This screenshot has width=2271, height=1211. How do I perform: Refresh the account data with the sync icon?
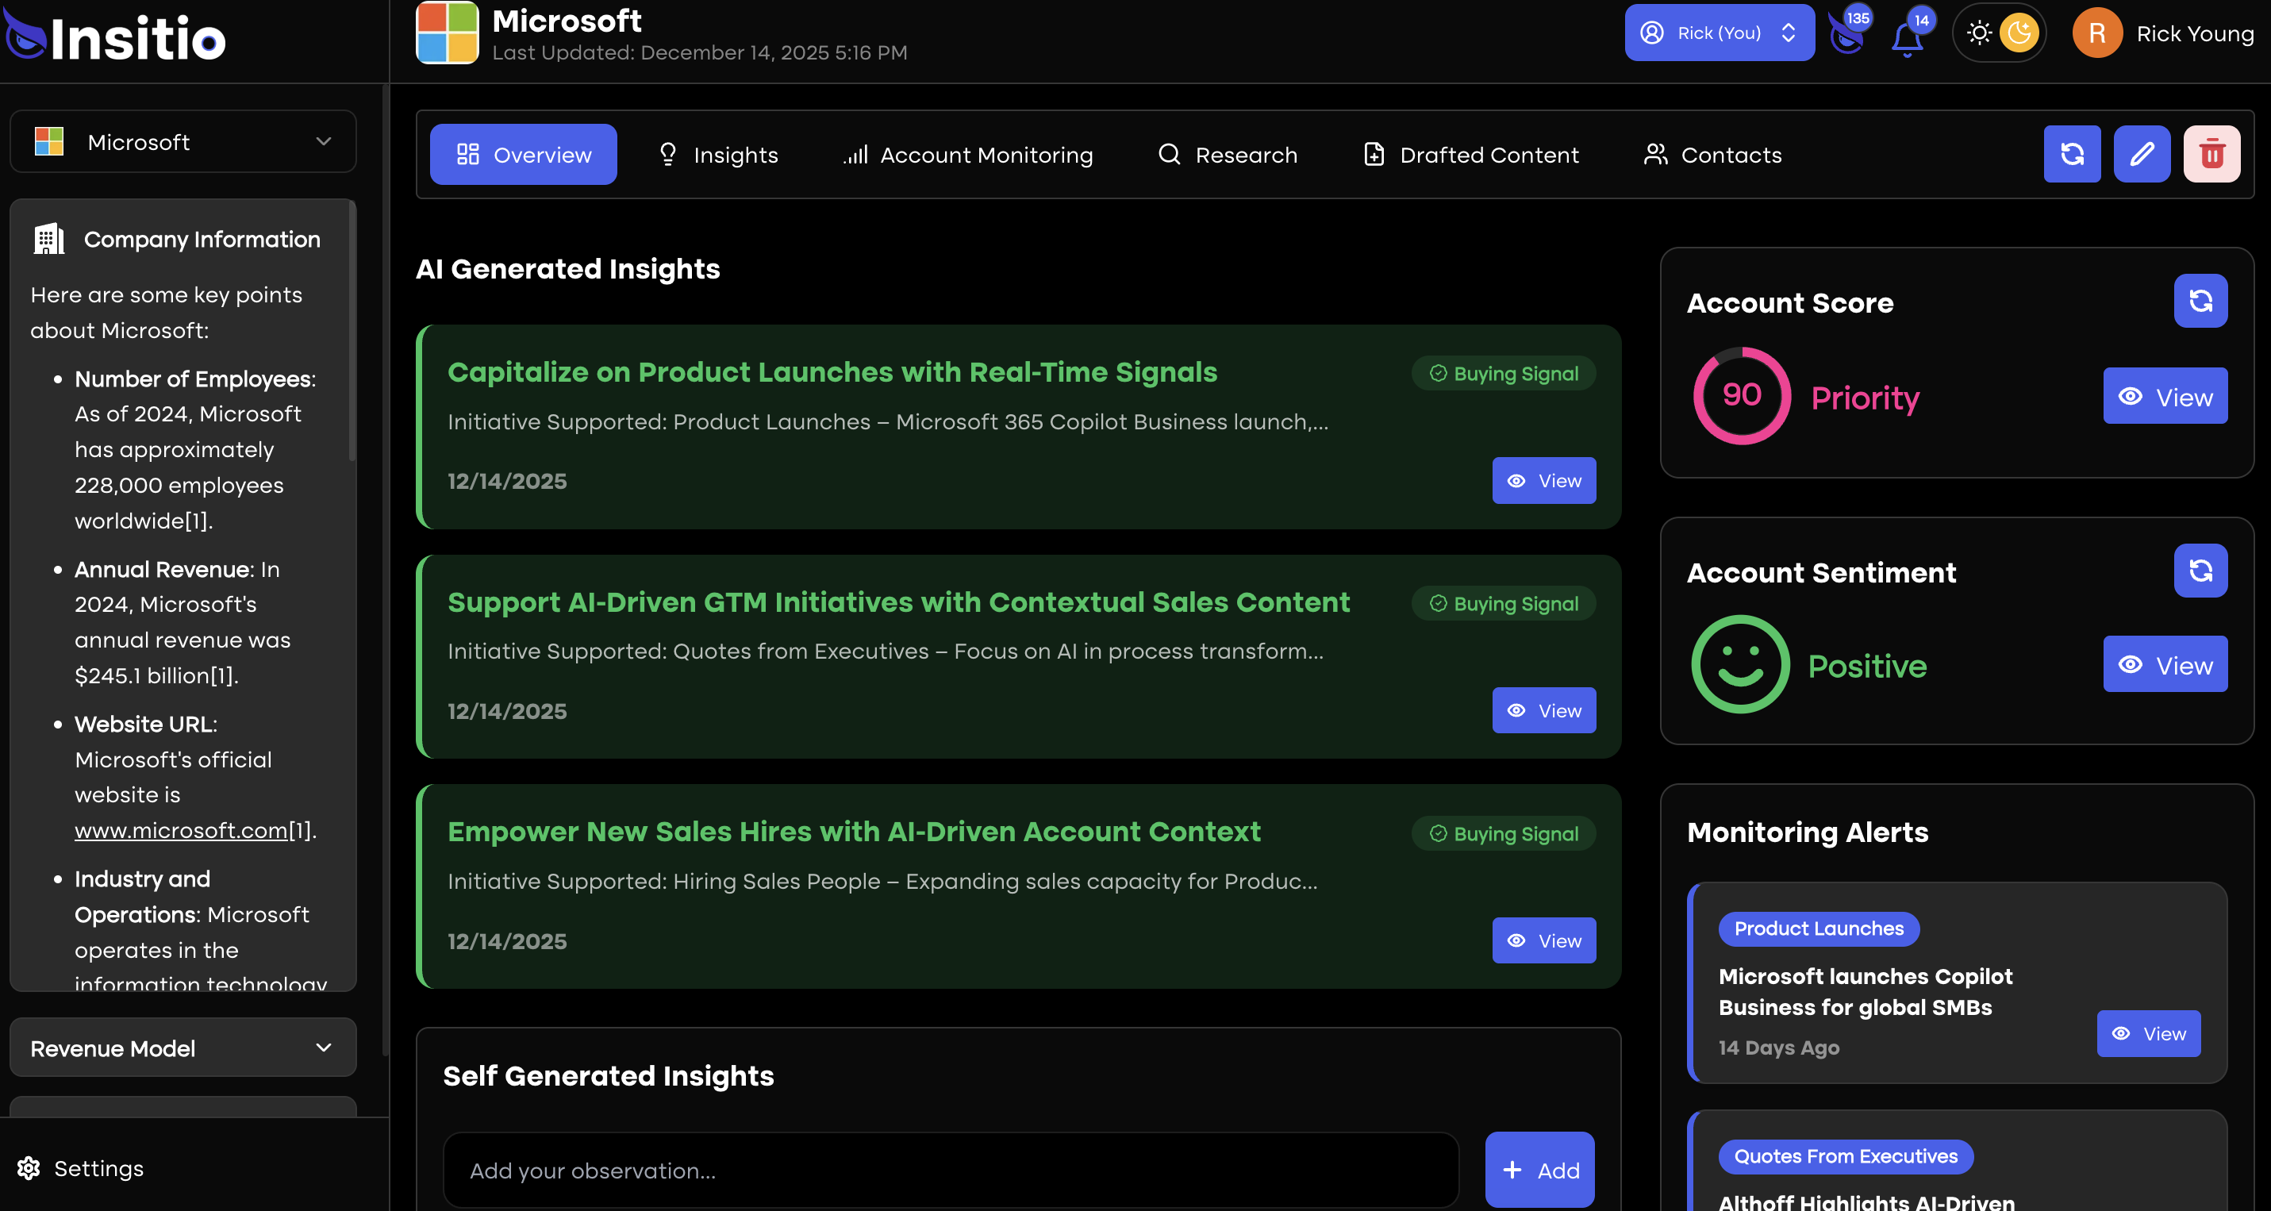coord(2072,154)
